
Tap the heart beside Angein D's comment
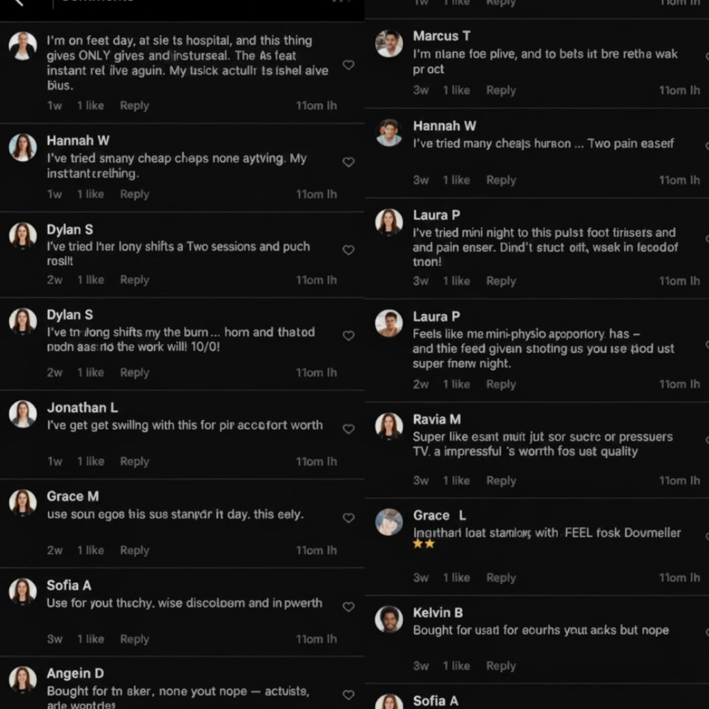[x=349, y=695]
